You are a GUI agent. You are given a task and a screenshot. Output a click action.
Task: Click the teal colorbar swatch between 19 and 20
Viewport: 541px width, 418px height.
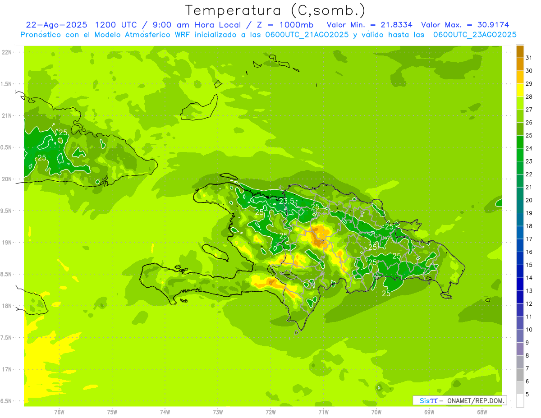[x=520, y=207]
